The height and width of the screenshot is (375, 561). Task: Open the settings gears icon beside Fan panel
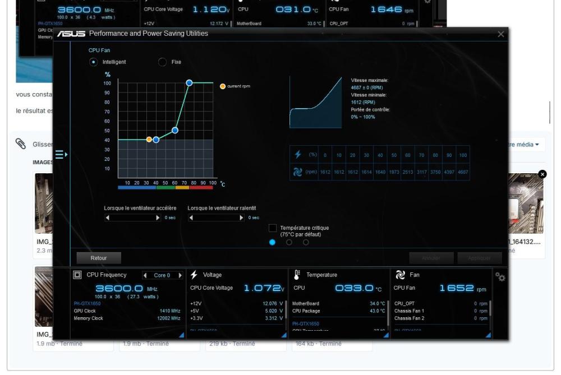coord(500,277)
